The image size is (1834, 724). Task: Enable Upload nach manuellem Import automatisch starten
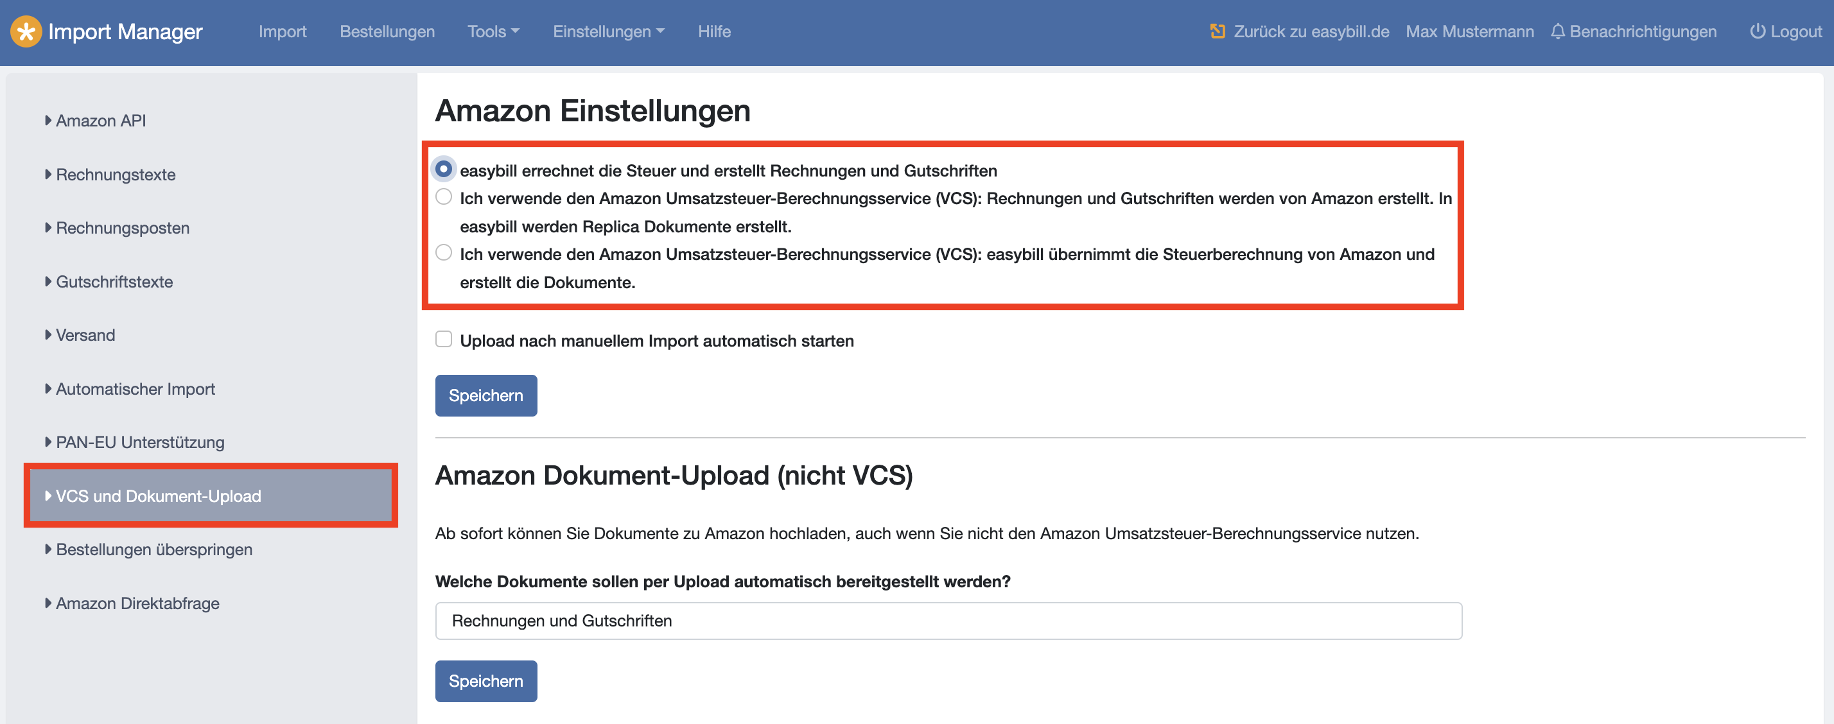[444, 340]
